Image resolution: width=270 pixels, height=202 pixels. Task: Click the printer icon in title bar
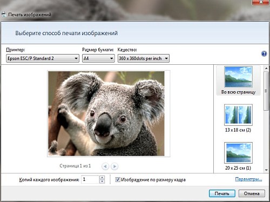click(4, 15)
